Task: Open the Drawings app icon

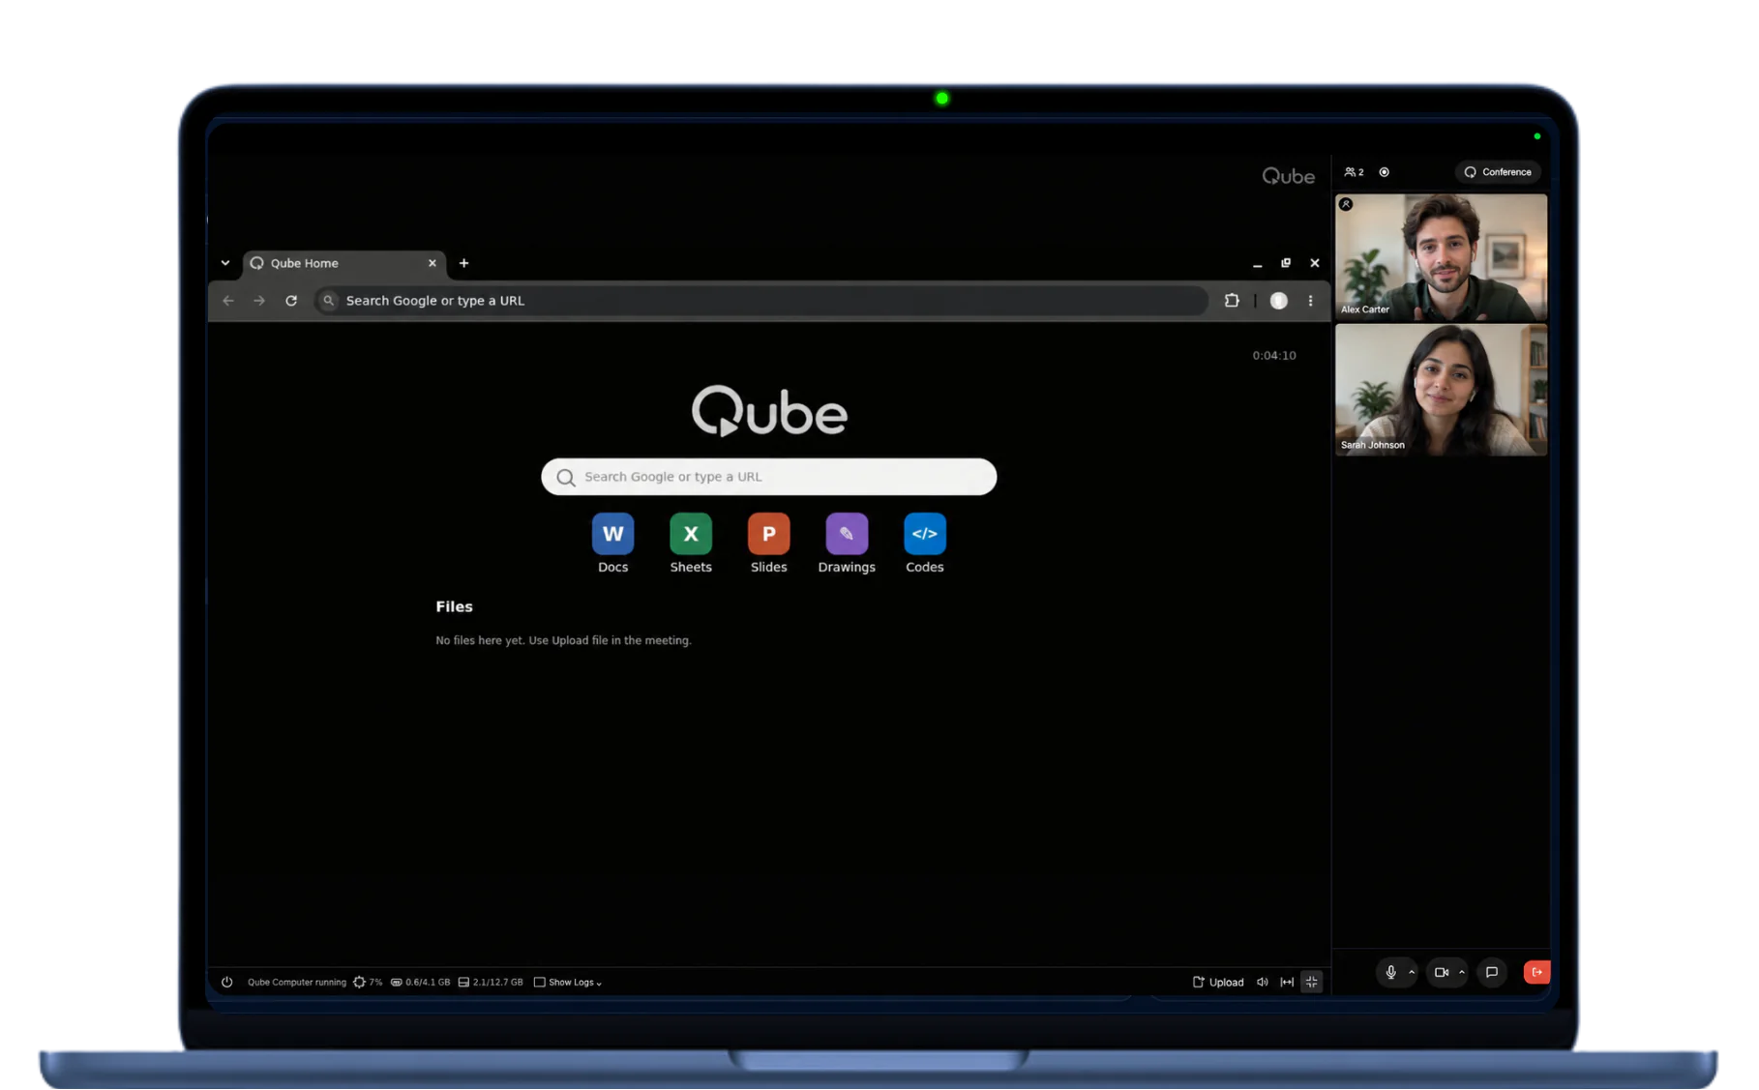Action: coord(847,534)
